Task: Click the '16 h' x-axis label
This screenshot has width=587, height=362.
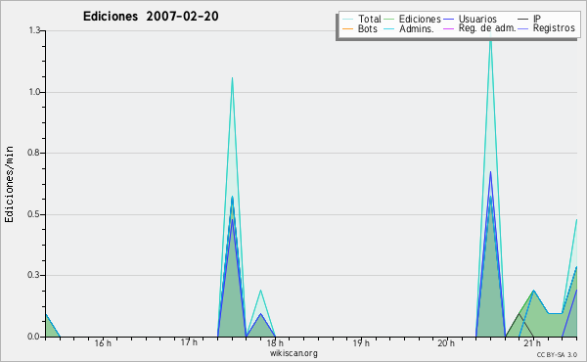Action: (x=103, y=343)
